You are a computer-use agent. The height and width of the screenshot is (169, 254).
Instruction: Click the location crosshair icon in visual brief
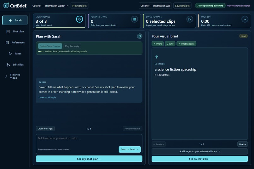157,57
